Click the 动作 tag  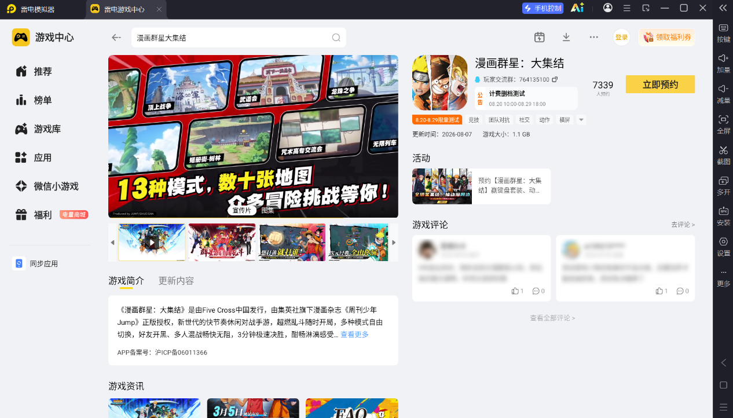click(544, 120)
